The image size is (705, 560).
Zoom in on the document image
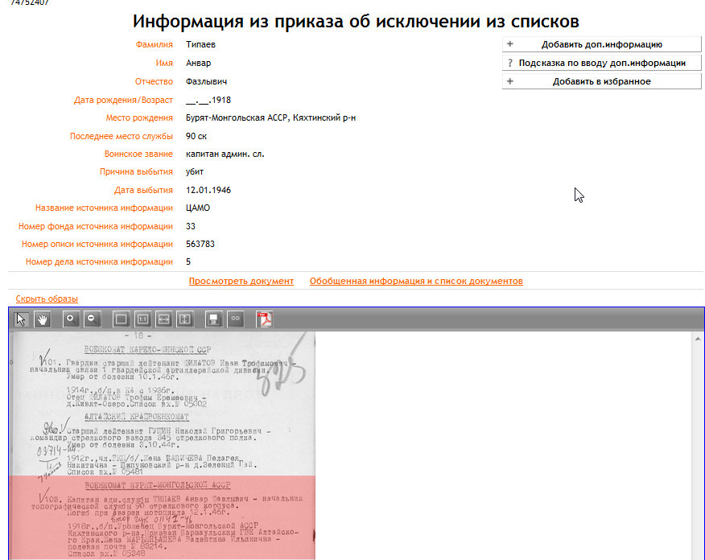point(72,319)
